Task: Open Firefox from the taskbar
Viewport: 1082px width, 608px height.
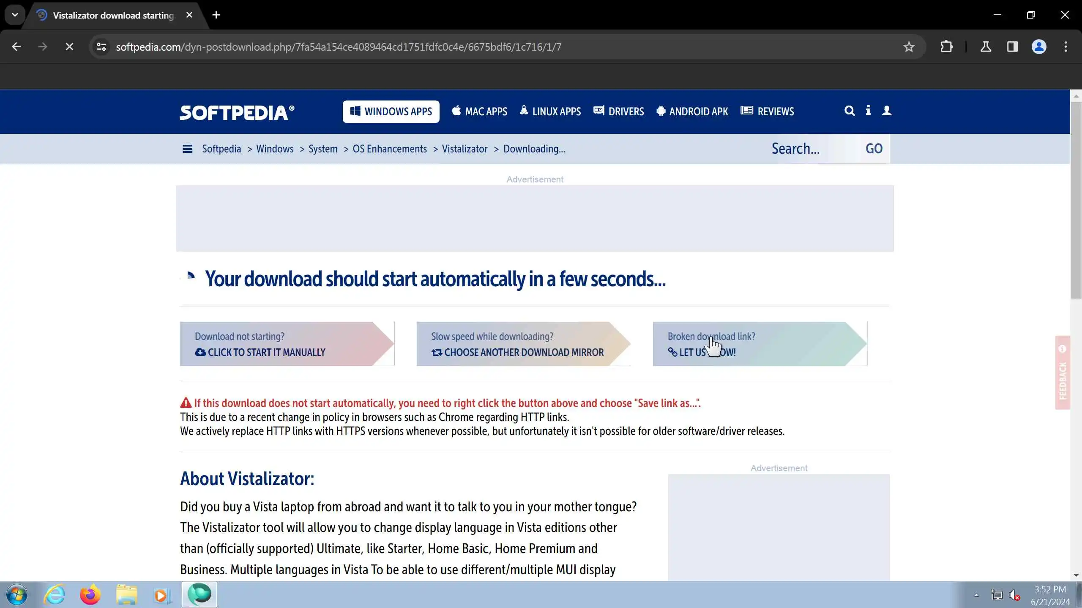Action: coord(90,595)
